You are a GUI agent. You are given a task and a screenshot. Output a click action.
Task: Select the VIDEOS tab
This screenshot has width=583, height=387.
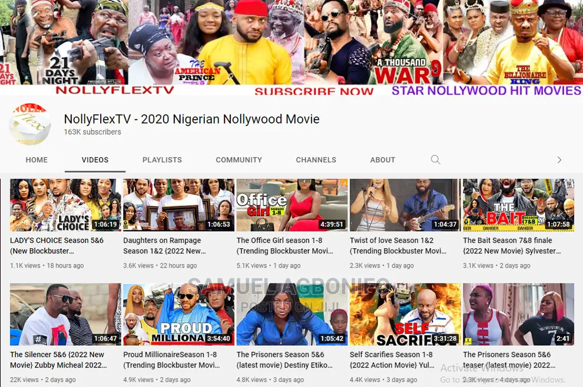click(x=95, y=160)
